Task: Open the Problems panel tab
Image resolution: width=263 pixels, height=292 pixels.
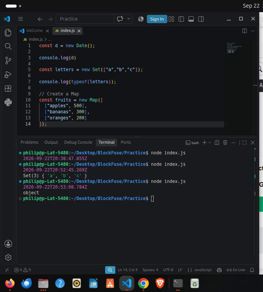Action: click(29, 142)
